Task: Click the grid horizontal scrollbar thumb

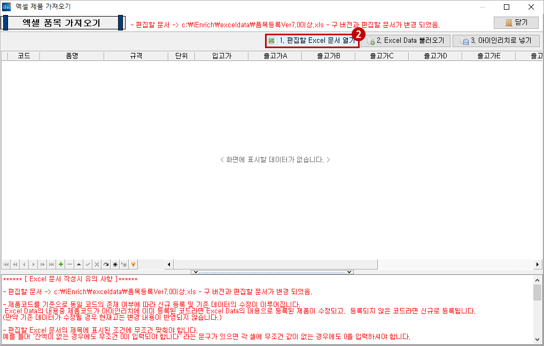Action: tap(275, 264)
